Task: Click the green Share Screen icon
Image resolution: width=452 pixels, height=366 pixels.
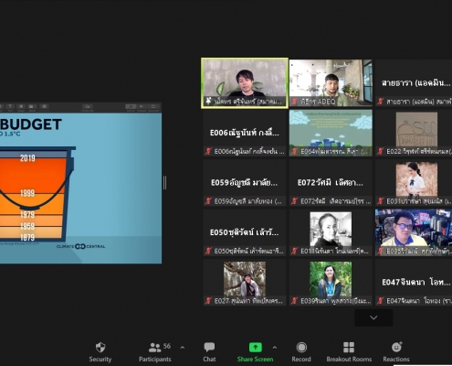Action: (255, 347)
